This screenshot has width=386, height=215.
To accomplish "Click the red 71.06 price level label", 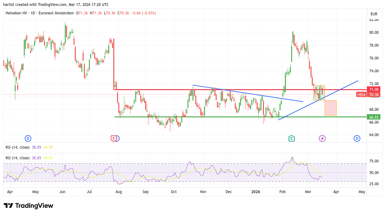I will pyautogui.click(x=374, y=89).
